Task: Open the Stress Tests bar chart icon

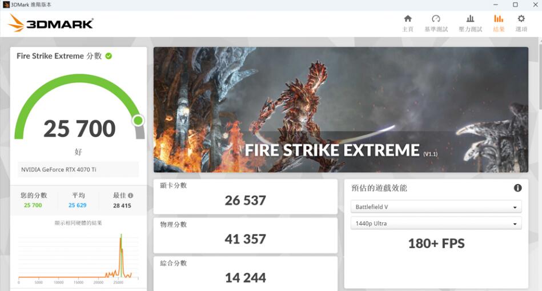Action: [x=470, y=19]
